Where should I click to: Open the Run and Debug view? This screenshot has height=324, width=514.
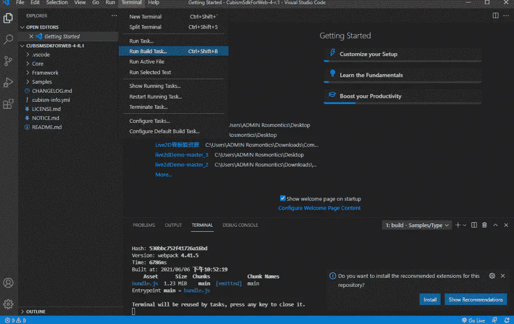tap(8, 83)
